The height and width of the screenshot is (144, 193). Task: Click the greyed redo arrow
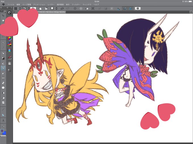pyautogui.click(x=68, y=8)
